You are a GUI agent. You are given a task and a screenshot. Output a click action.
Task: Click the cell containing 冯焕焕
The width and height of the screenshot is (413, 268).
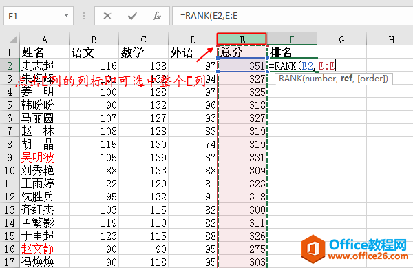tap(45, 262)
